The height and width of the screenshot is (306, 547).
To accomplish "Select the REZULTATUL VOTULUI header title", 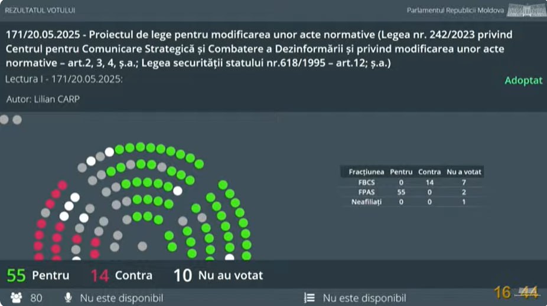I will click(x=40, y=10).
